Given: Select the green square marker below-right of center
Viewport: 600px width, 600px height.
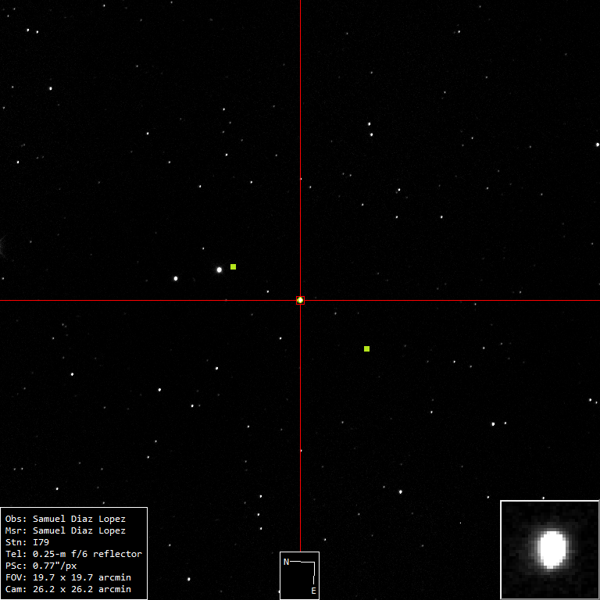Looking at the screenshot, I should click(366, 348).
